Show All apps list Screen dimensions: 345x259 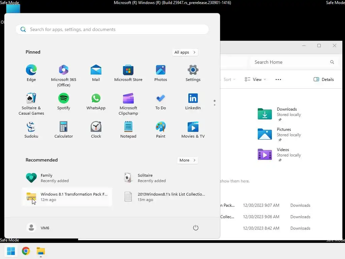(185, 52)
